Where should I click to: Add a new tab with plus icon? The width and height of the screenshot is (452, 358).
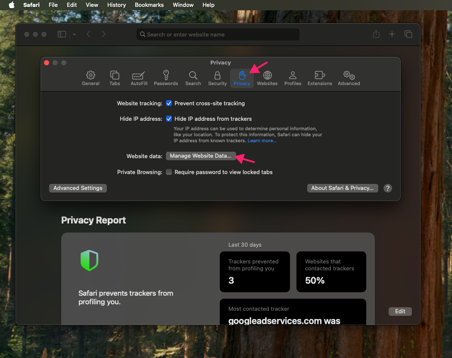point(392,34)
